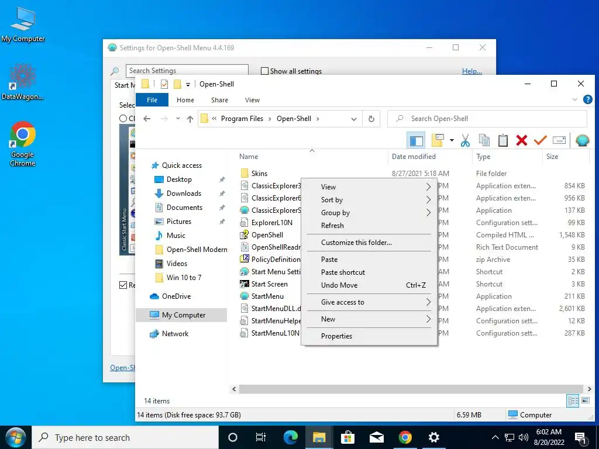The height and width of the screenshot is (449, 599).
Task: Click the Cut scissors icon in Explorer toolbar
Action: pyautogui.click(x=465, y=140)
